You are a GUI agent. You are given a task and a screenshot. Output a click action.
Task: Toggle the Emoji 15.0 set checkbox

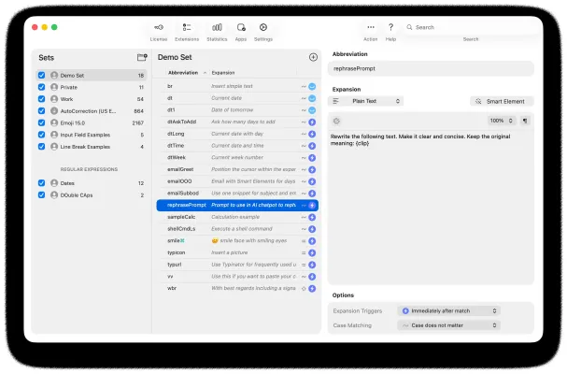[42, 122]
